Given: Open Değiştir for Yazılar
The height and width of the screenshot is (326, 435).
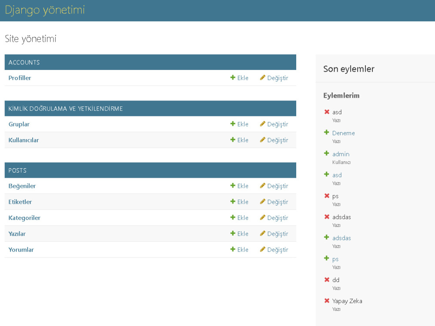Looking at the screenshot, I should pyautogui.click(x=274, y=234).
